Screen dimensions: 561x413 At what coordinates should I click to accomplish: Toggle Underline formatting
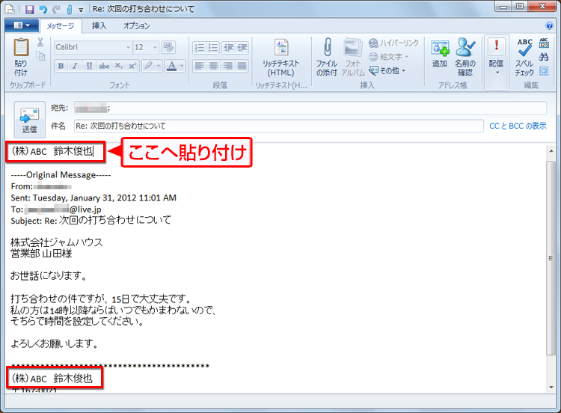pos(90,66)
